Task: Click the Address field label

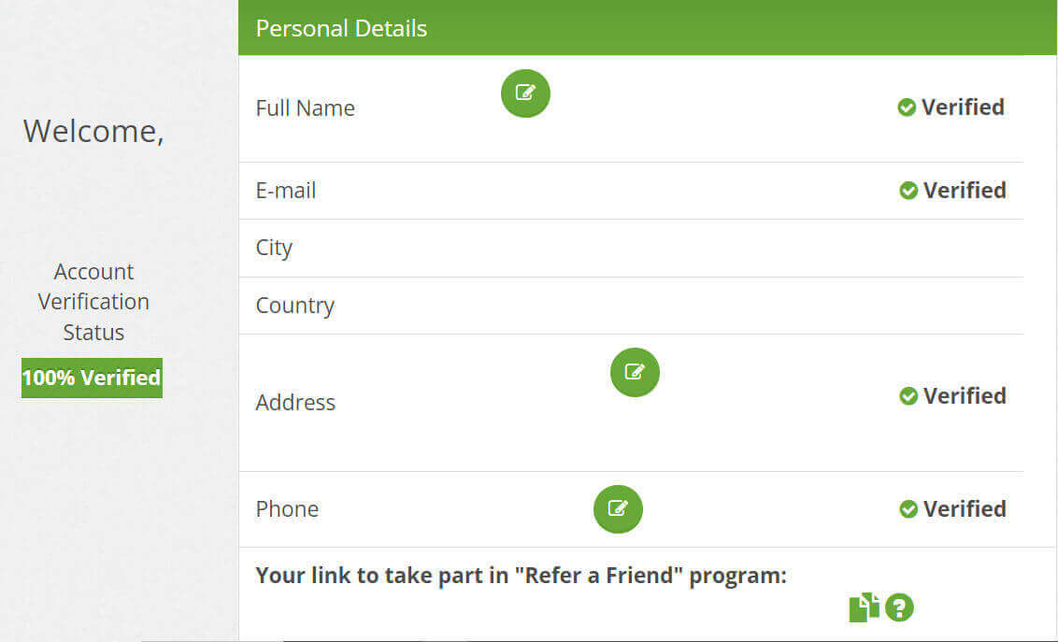Action: (295, 403)
